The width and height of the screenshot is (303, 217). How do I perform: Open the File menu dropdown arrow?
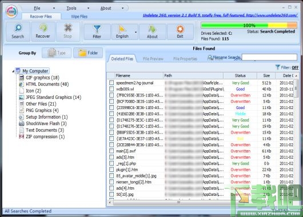pyautogui.click(x=54, y=9)
